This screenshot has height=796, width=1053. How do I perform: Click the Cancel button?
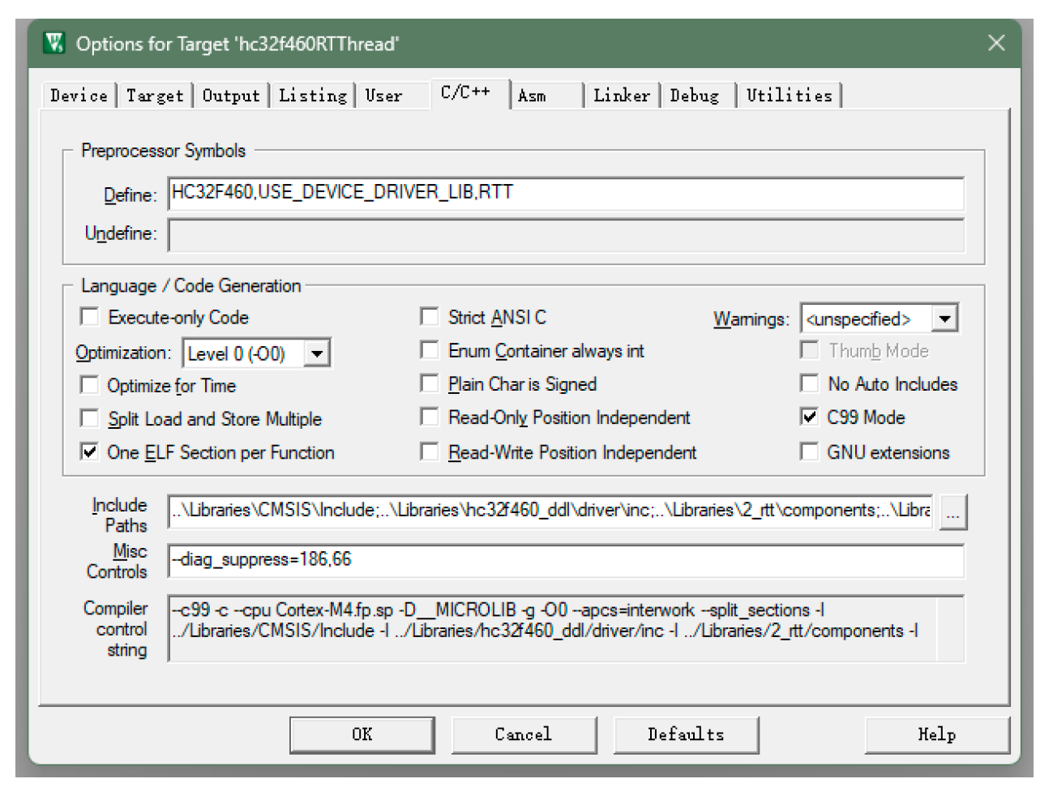click(523, 734)
